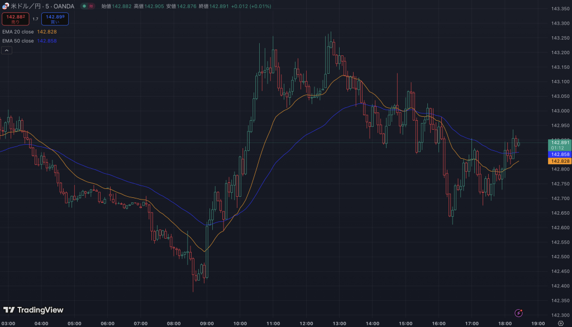
Task: Open the chart settings hexagon icon
Action: pyautogui.click(x=560, y=323)
